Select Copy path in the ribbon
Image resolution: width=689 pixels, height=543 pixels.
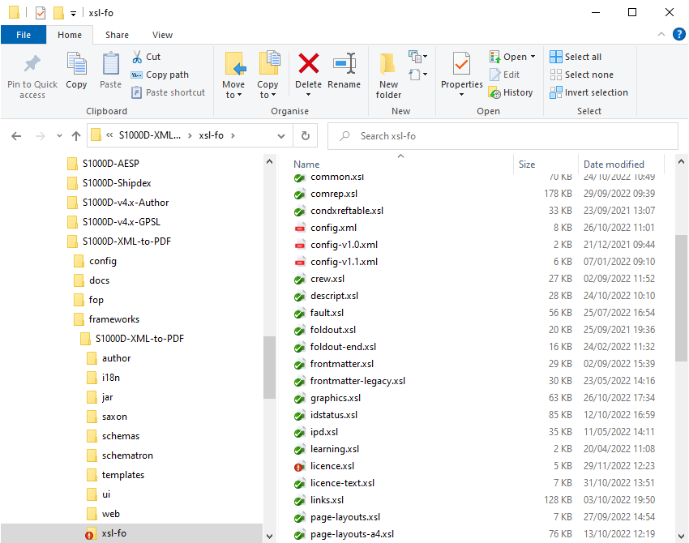160,75
